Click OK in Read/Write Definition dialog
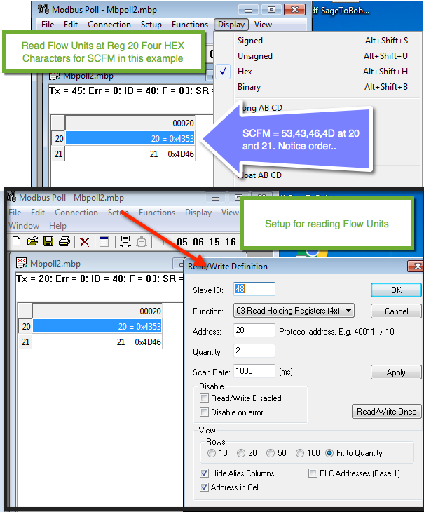The height and width of the screenshot is (512, 424). pyautogui.click(x=396, y=290)
